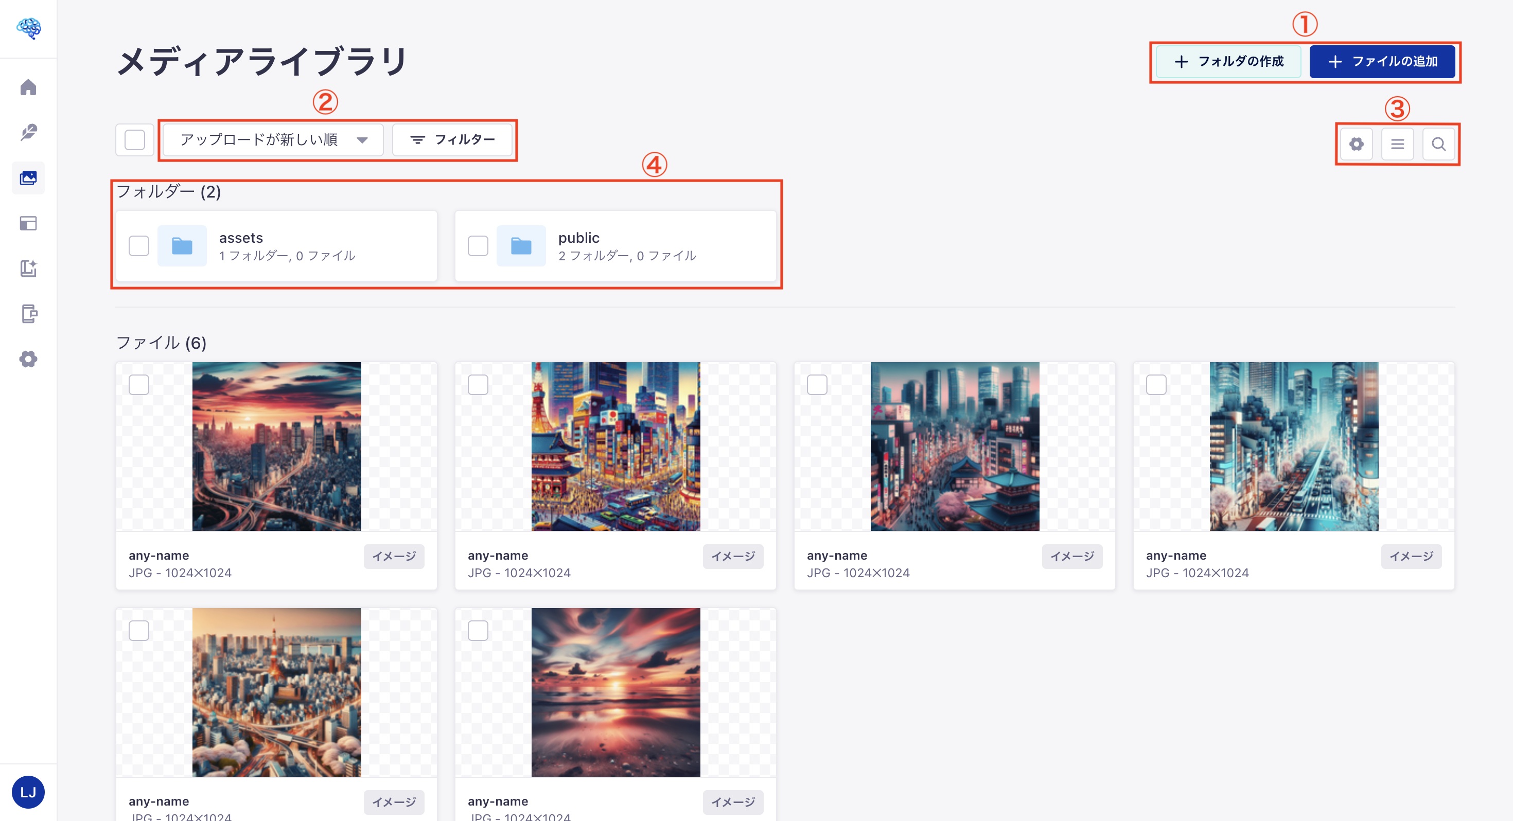Click the brain logo at top left

point(28,28)
